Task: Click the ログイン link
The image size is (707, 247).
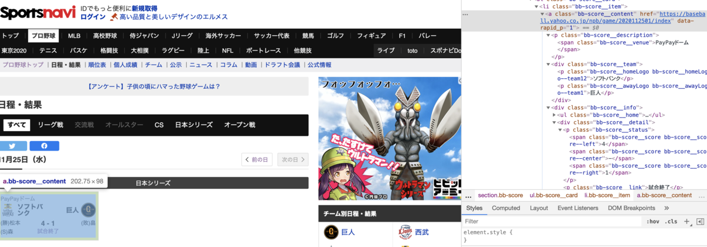Action: pos(93,17)
